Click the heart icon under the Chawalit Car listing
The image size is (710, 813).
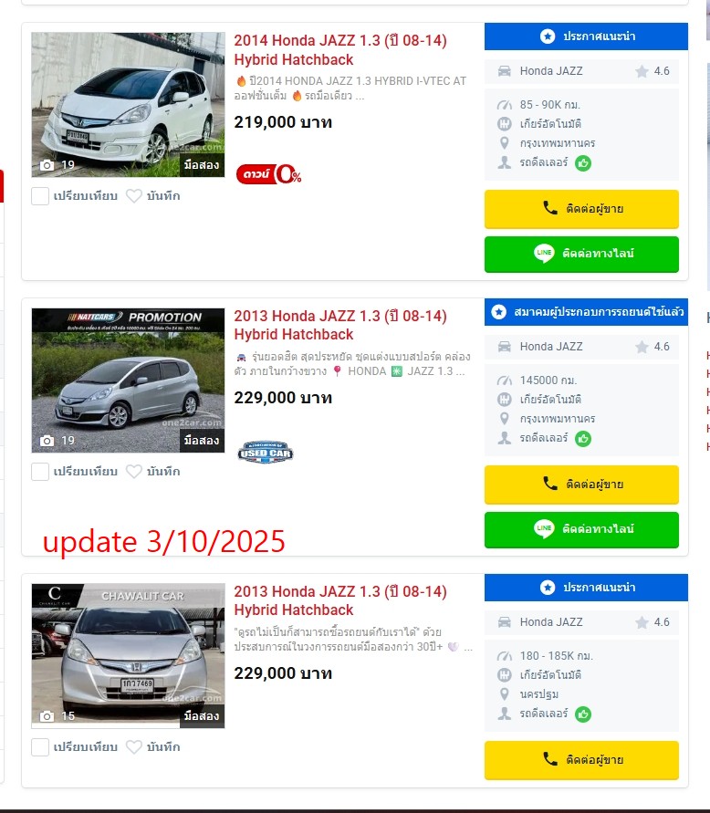[134, 747]
